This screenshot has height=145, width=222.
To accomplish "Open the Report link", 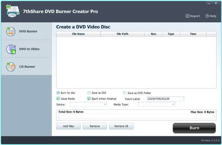I will [193, 16].
